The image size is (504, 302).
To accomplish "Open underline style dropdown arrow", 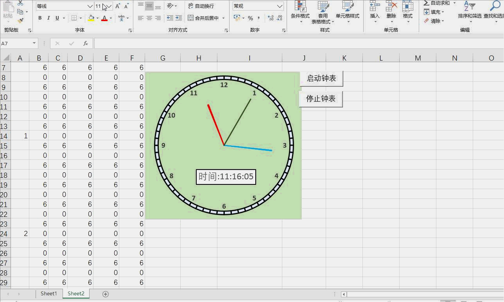I will pyautogui.click(x=64, y=18).
